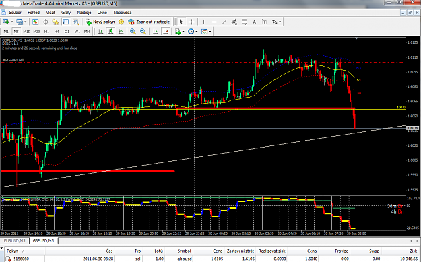Screen dimensions: 421x262
Task: Open the Pohled menu
Action: (34, 13)
